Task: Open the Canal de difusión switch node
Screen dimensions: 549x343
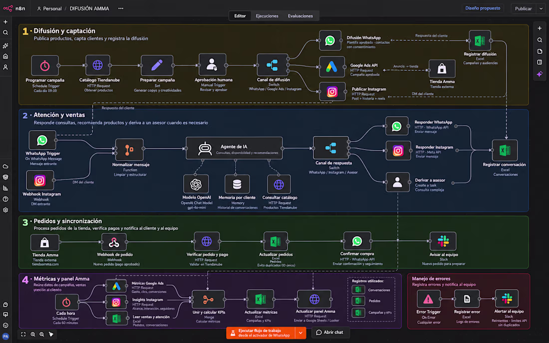Action: (273, 65)
